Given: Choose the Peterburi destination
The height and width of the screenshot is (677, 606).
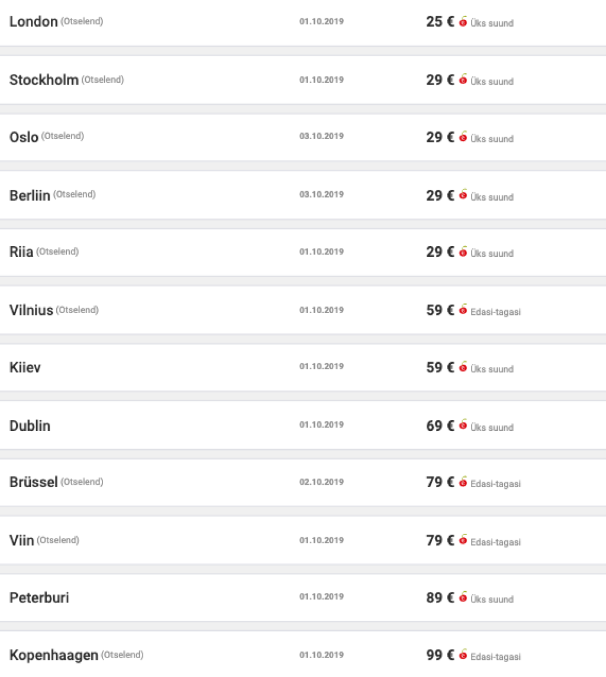Looking at the screenshot, I should (x=39, y=598).
